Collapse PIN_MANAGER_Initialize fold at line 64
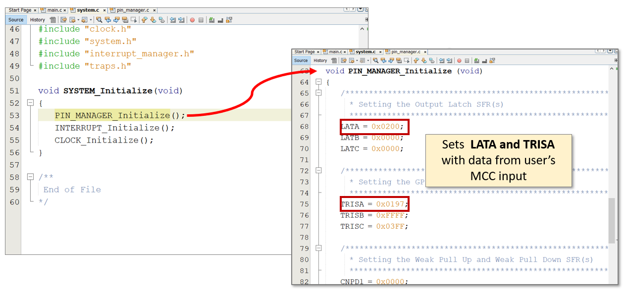Screen dimensions: 626x295 (x=318, y=82)
